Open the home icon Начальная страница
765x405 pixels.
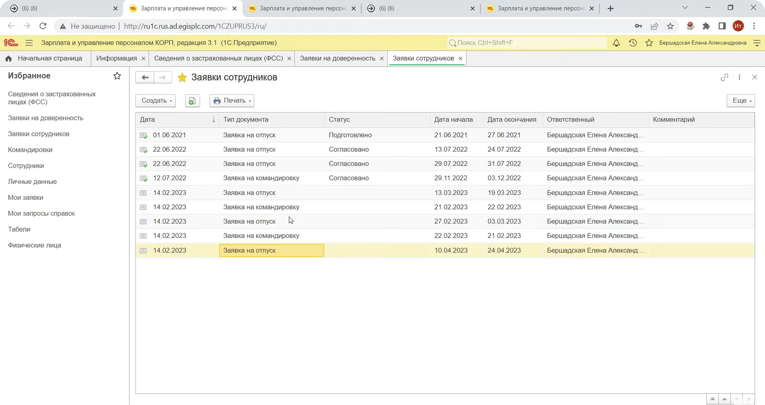8,58
